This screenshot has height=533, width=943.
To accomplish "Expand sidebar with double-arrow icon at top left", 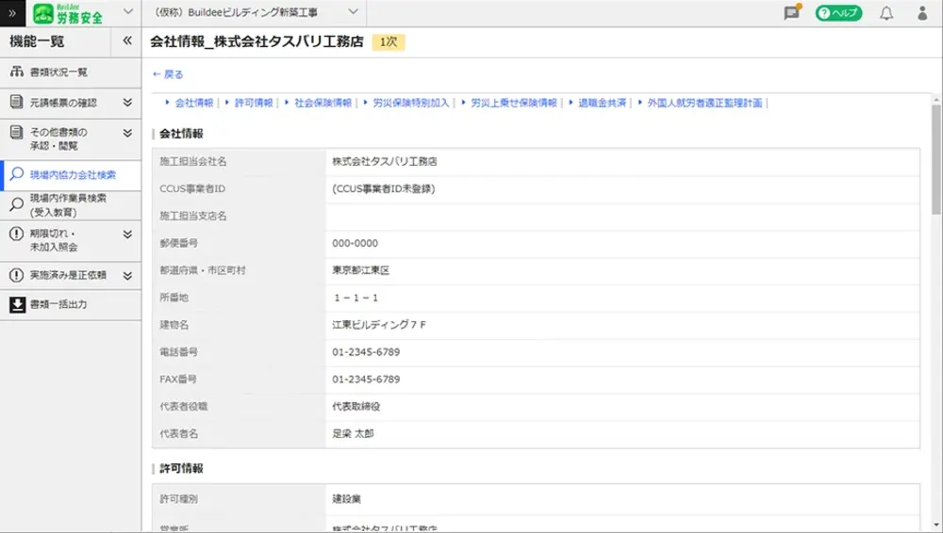I will pos(12,13).
